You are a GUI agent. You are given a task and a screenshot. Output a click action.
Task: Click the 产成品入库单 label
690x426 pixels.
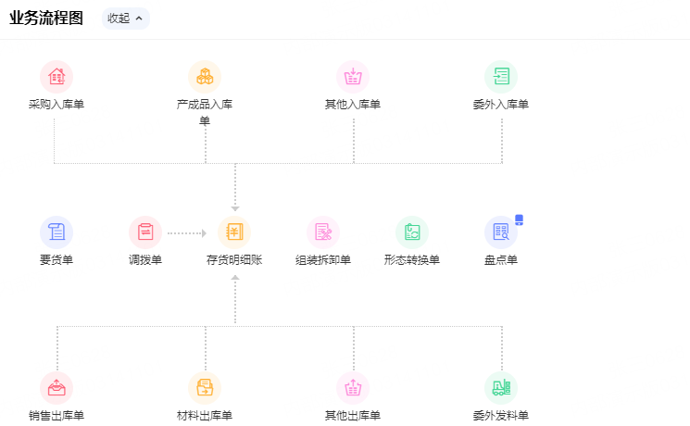point(205,112)
